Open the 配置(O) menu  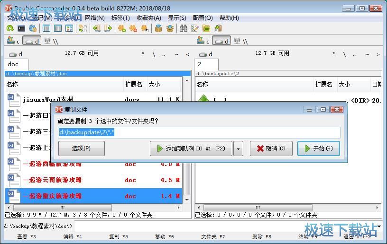pos(203,18)
